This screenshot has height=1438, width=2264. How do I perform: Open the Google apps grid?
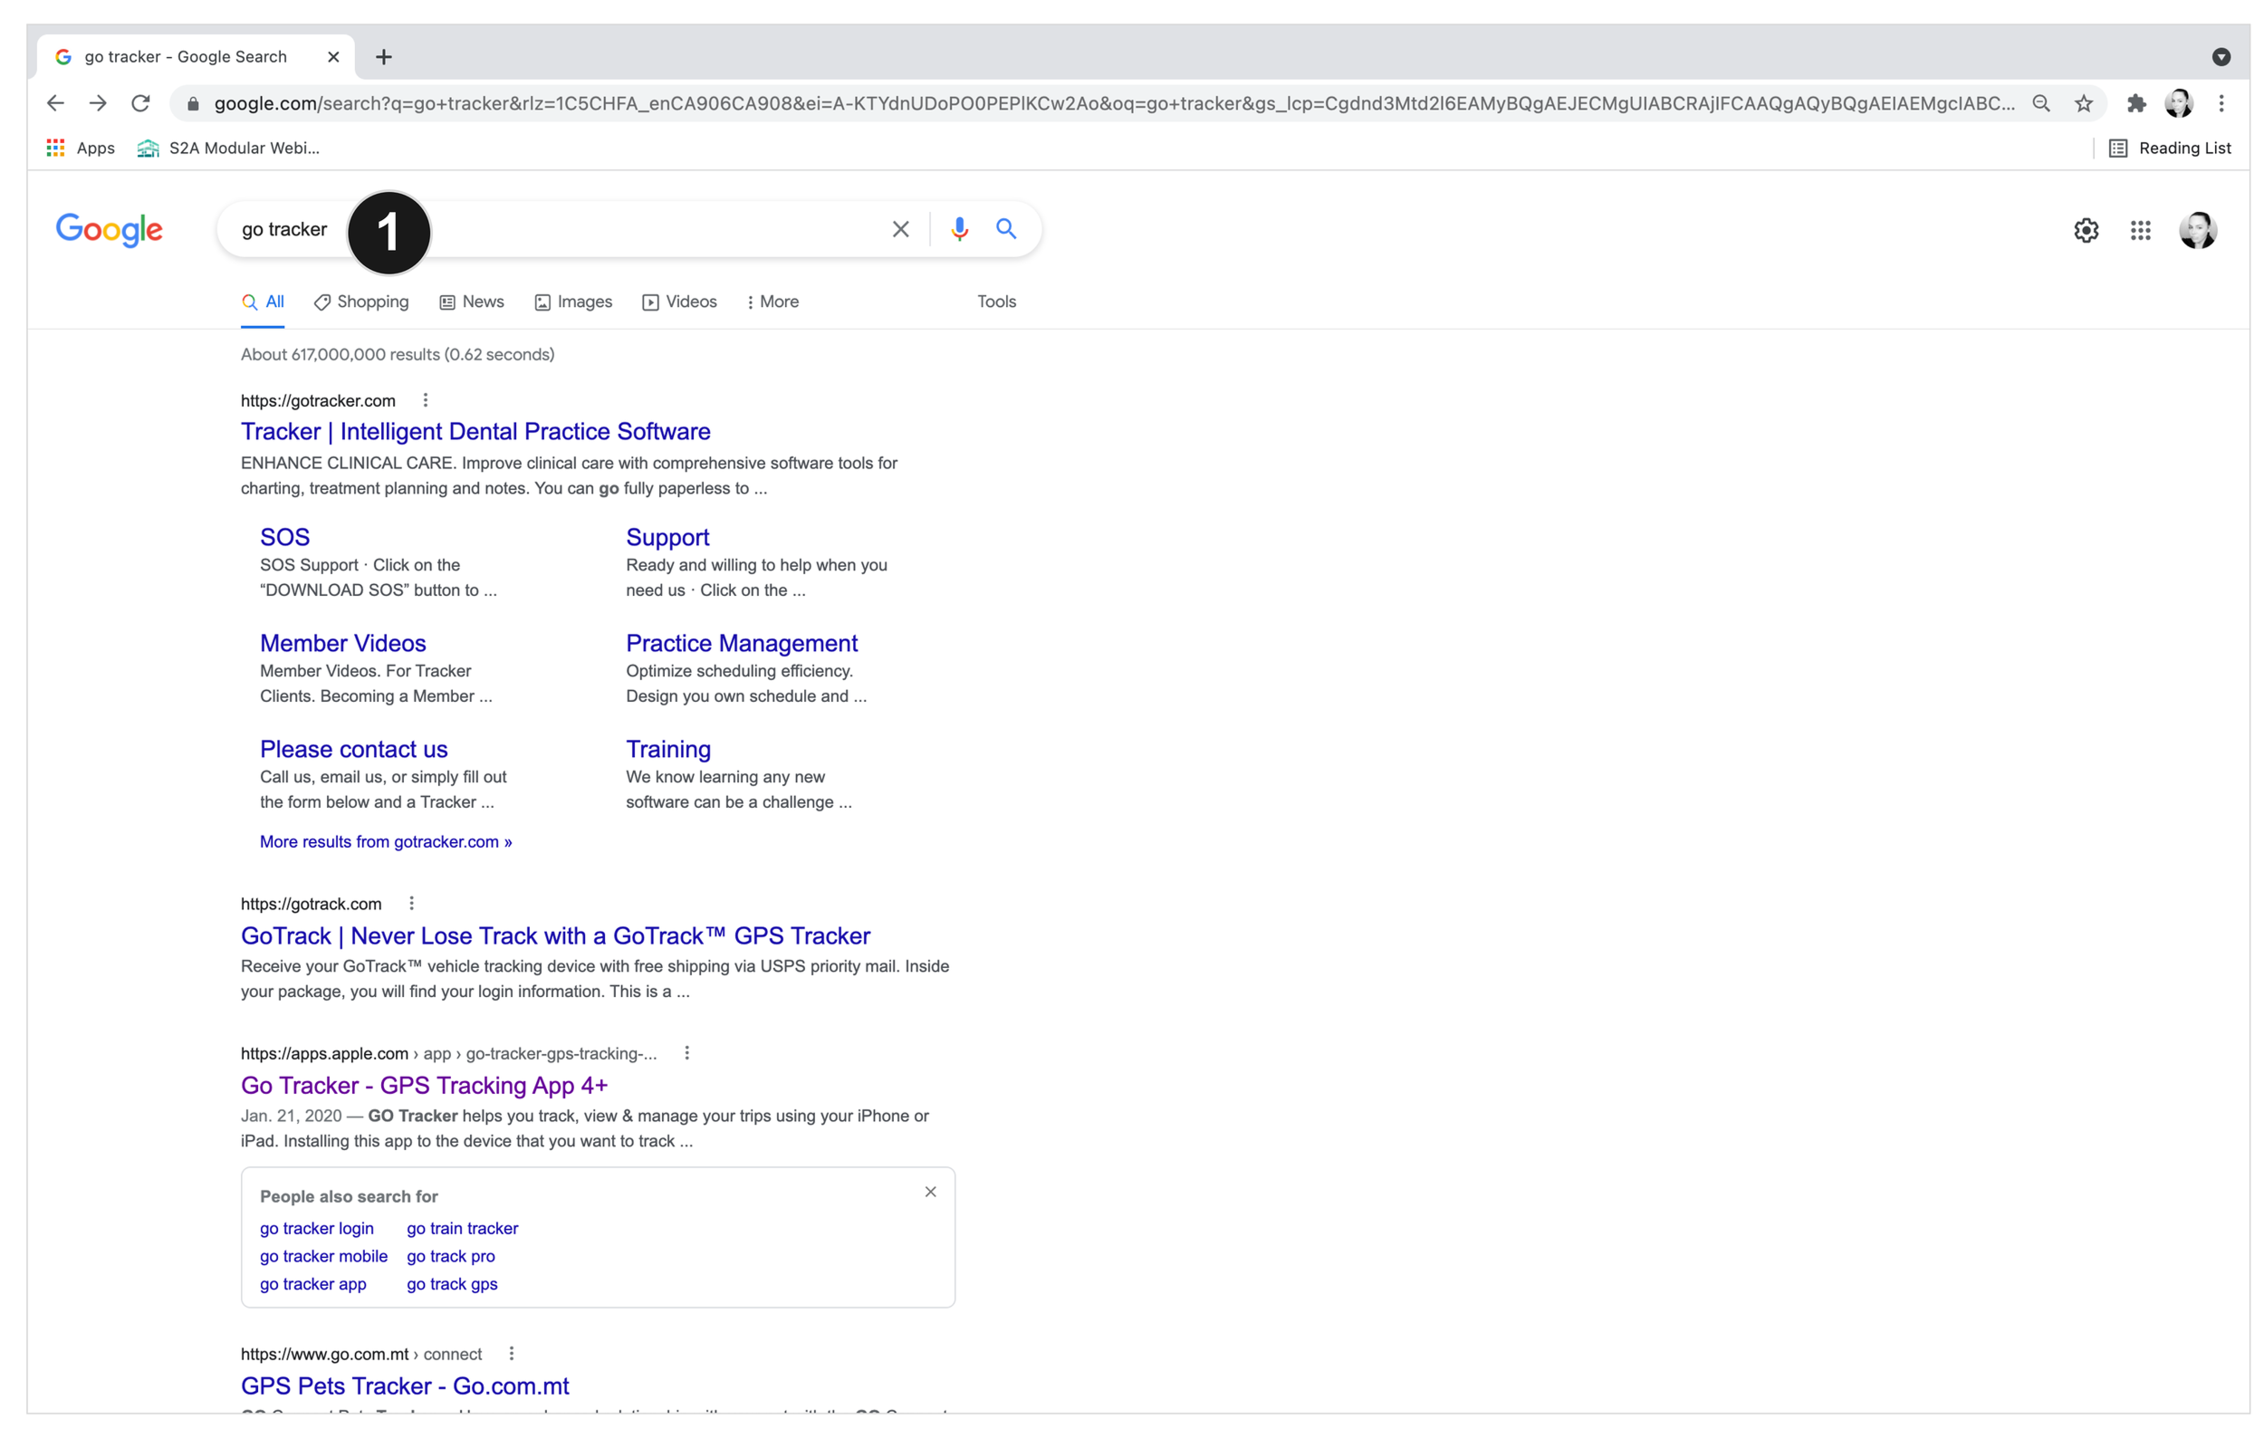[x=2141, y=230]
